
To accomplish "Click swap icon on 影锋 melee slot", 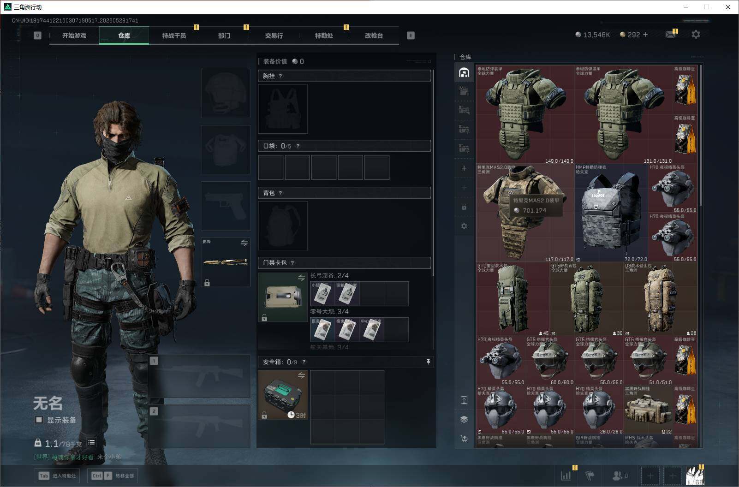I will pos(244,243).
